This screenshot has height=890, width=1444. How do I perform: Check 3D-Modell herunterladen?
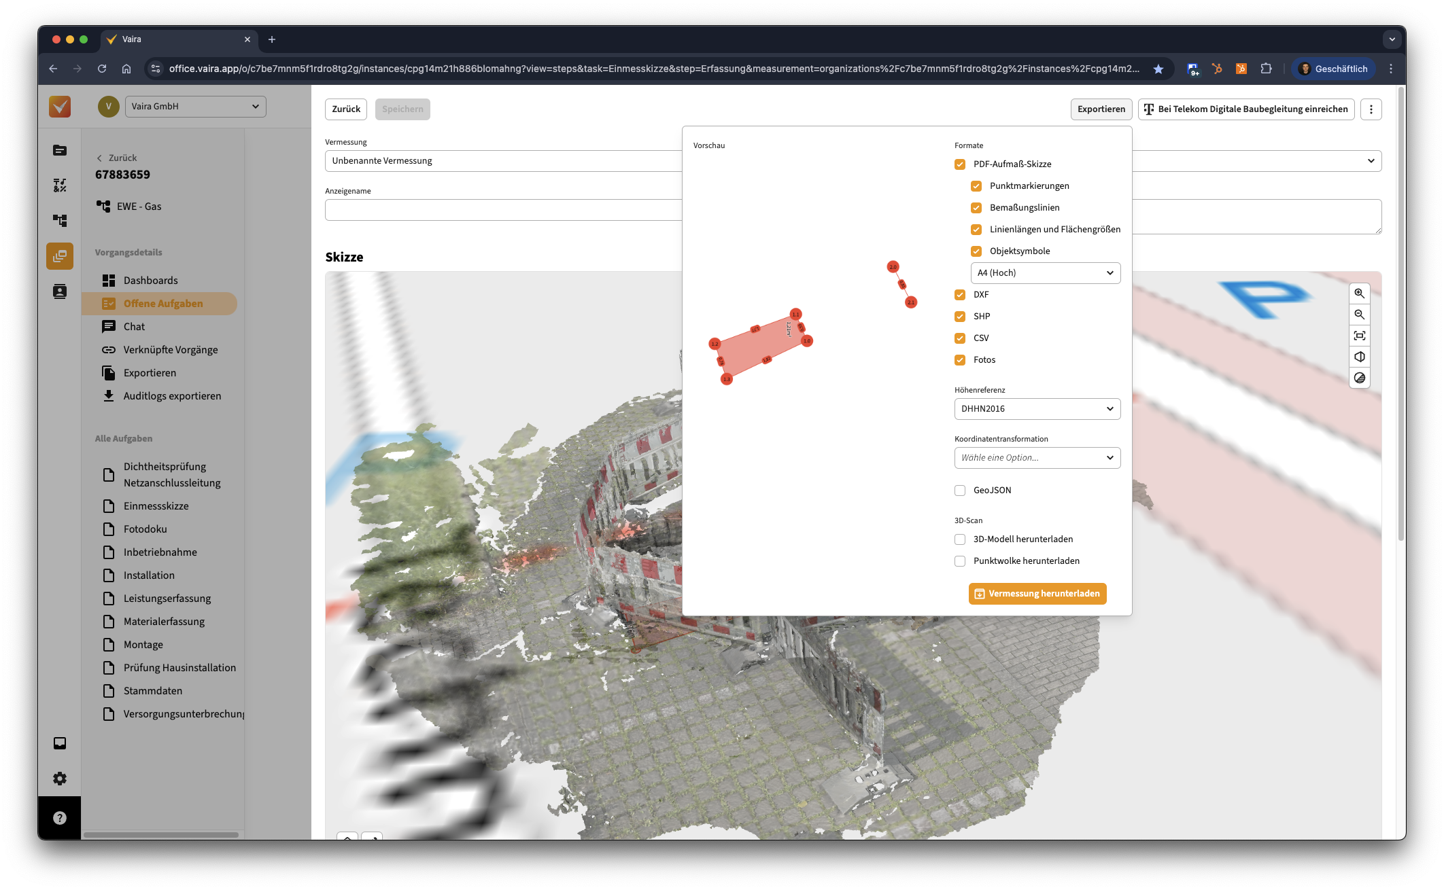tap(960, 539)
